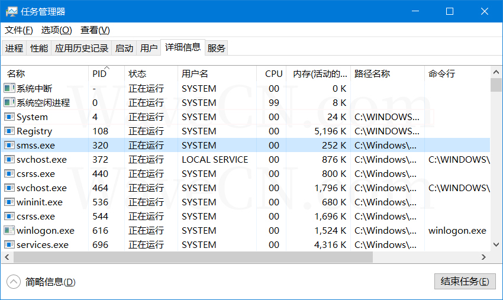Select the smss.exe process name
Viewport: 503px width, 300px height.
(x=36, y=146)
